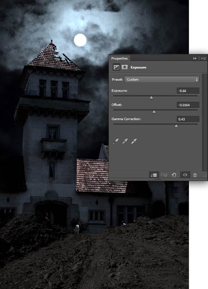Select the black point eyedropper
208x289 pixels.
[116, 141]
